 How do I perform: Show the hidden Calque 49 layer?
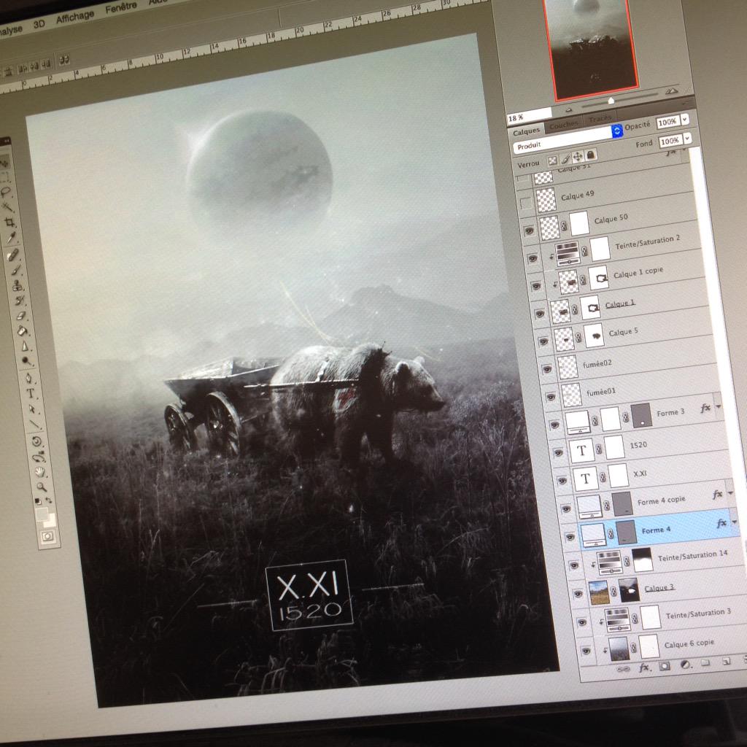[526, 204]
